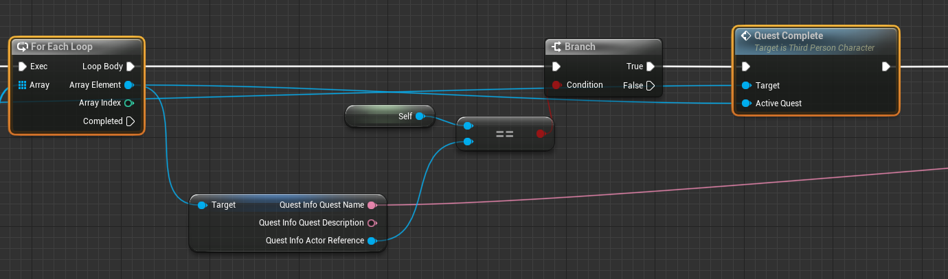Click the equals node boolean output pin
This screenshot has width=948, height=279.
pos(541,134)
